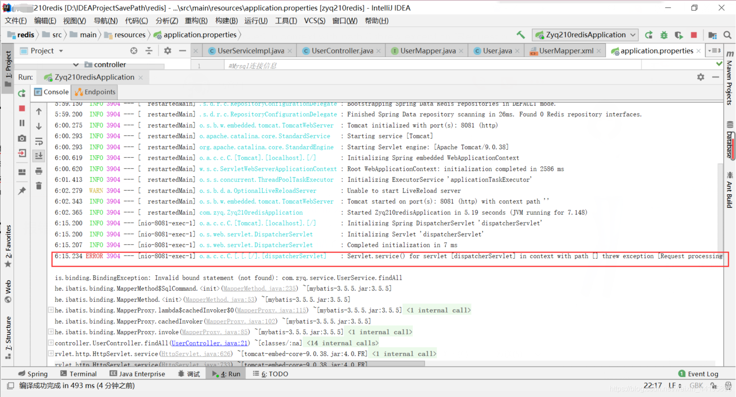Jump down the stack trace with the down arrow
Viewport: 736px width, 397px height.
click(x=39, y=126)
